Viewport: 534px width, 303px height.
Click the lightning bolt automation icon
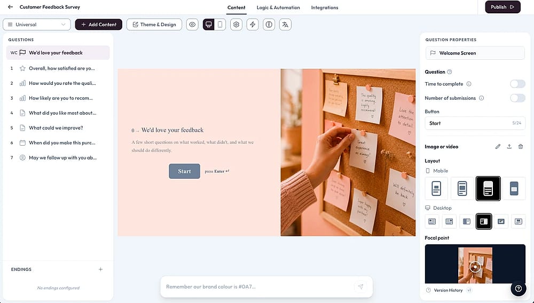coord(253,25)
